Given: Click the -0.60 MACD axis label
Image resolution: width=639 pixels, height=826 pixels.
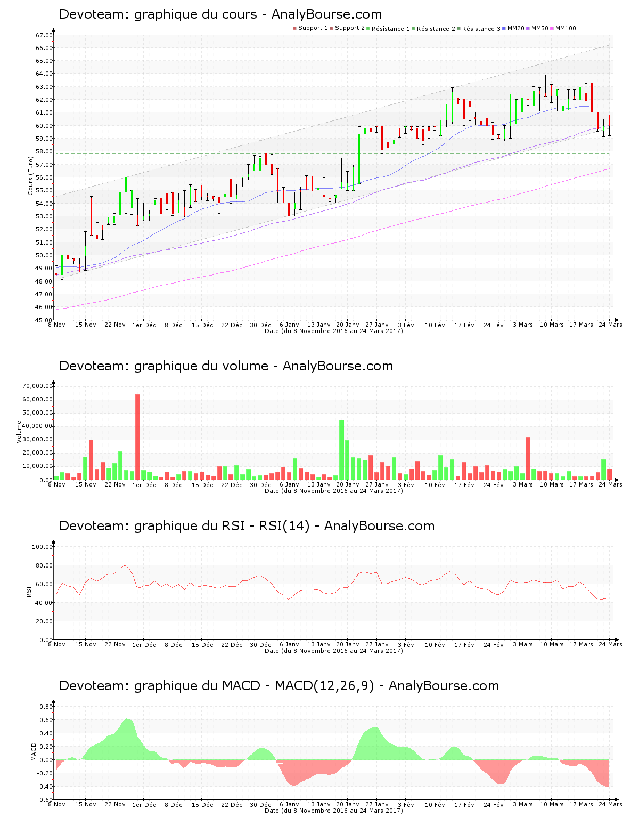Looking at the screenshot, I should [x=45, y=800].
